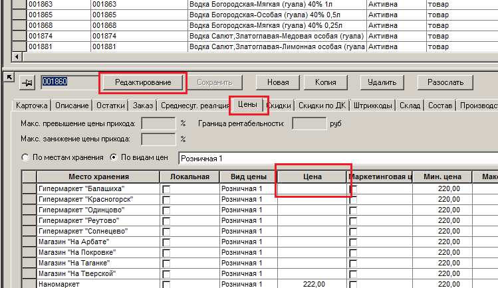Select the Гипермаркет "Одинцово" storage row
Image resolution: width=498 pixels, height=288 pixels.
point(98,210)
